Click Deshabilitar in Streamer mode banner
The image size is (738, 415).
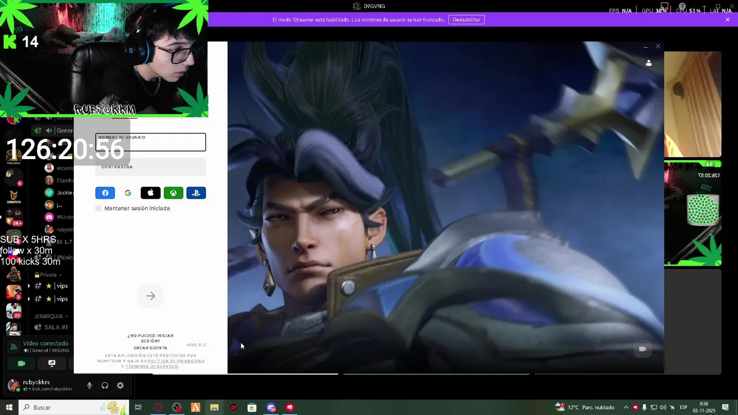tap(466, 20)
